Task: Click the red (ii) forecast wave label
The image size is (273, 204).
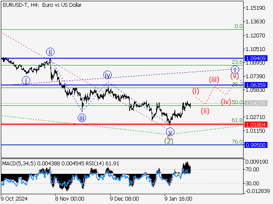Action: tap(206, 111)
